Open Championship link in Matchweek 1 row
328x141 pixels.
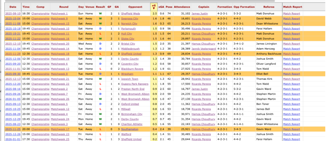[x=40, y=13]
